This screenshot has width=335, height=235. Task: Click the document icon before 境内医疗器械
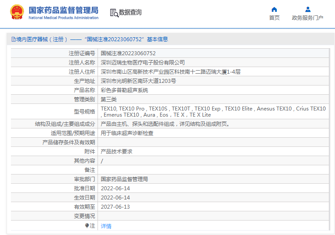point(14,39)
